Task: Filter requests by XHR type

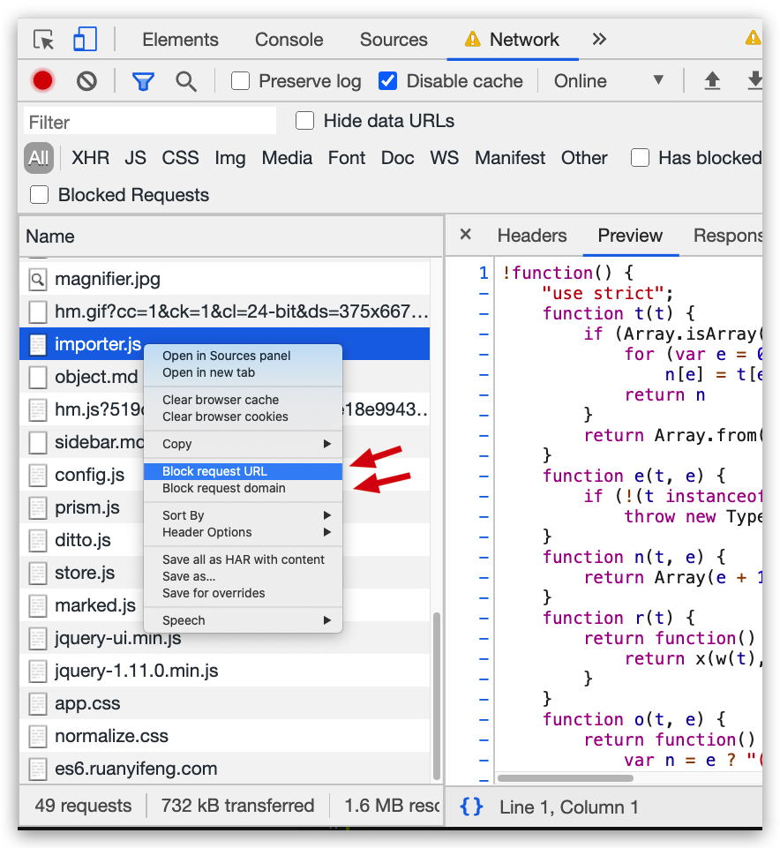Action: [90, 158]
